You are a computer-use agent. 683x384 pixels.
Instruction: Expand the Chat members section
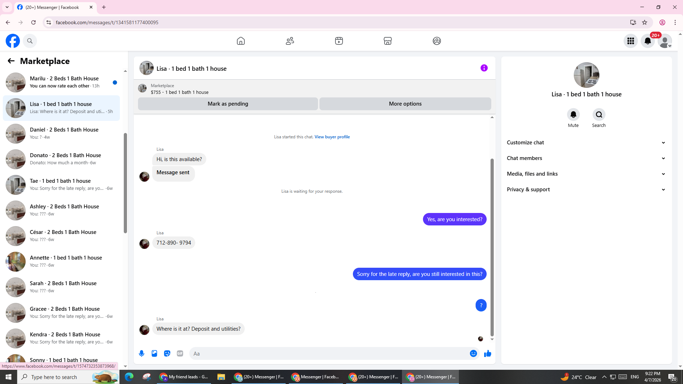pos(586,158)
